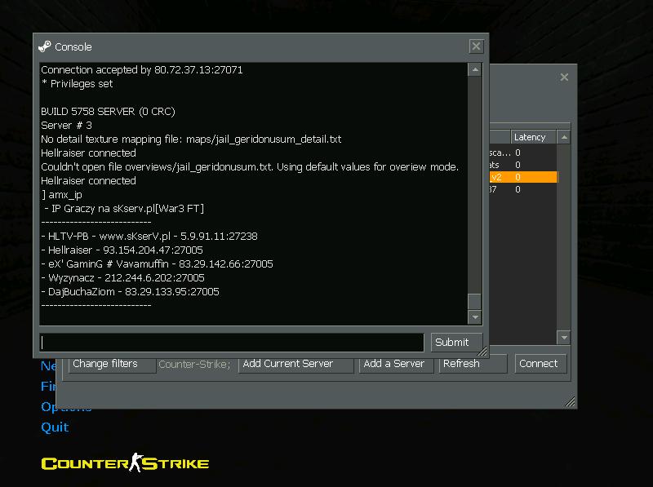The width and height of the screenshot is (653, 487).
Task: Click the Counter-Strike logo
Action: (125, 463)
